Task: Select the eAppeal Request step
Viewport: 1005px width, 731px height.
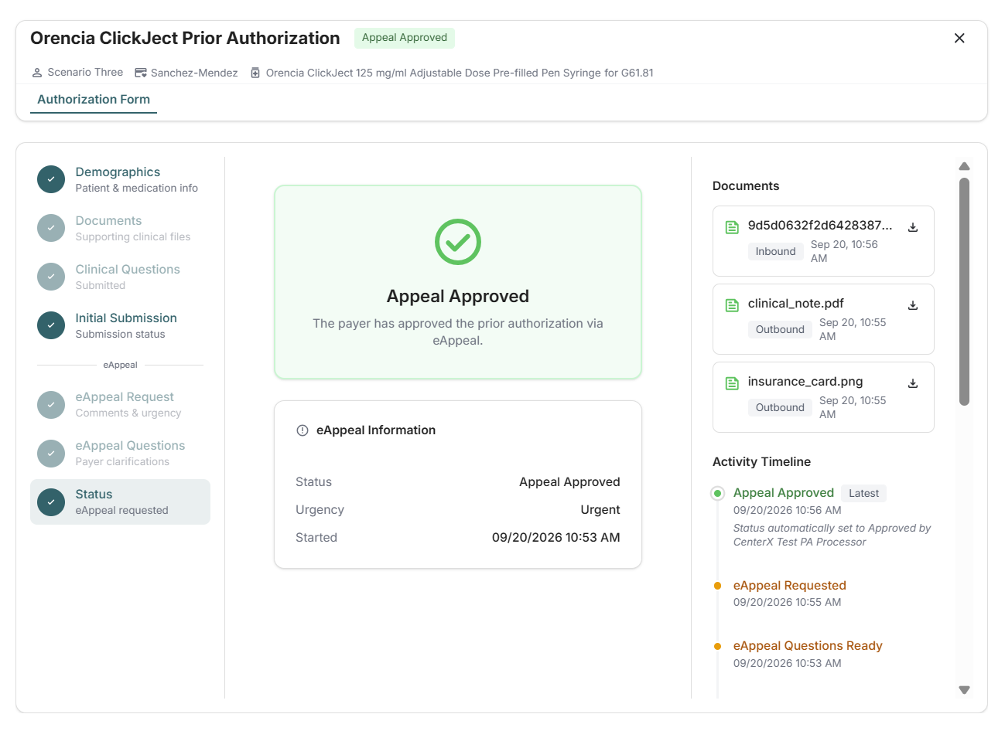Action: (x=120, y=404)
